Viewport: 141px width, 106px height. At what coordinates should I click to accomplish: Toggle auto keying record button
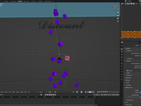tap(41, 95)
